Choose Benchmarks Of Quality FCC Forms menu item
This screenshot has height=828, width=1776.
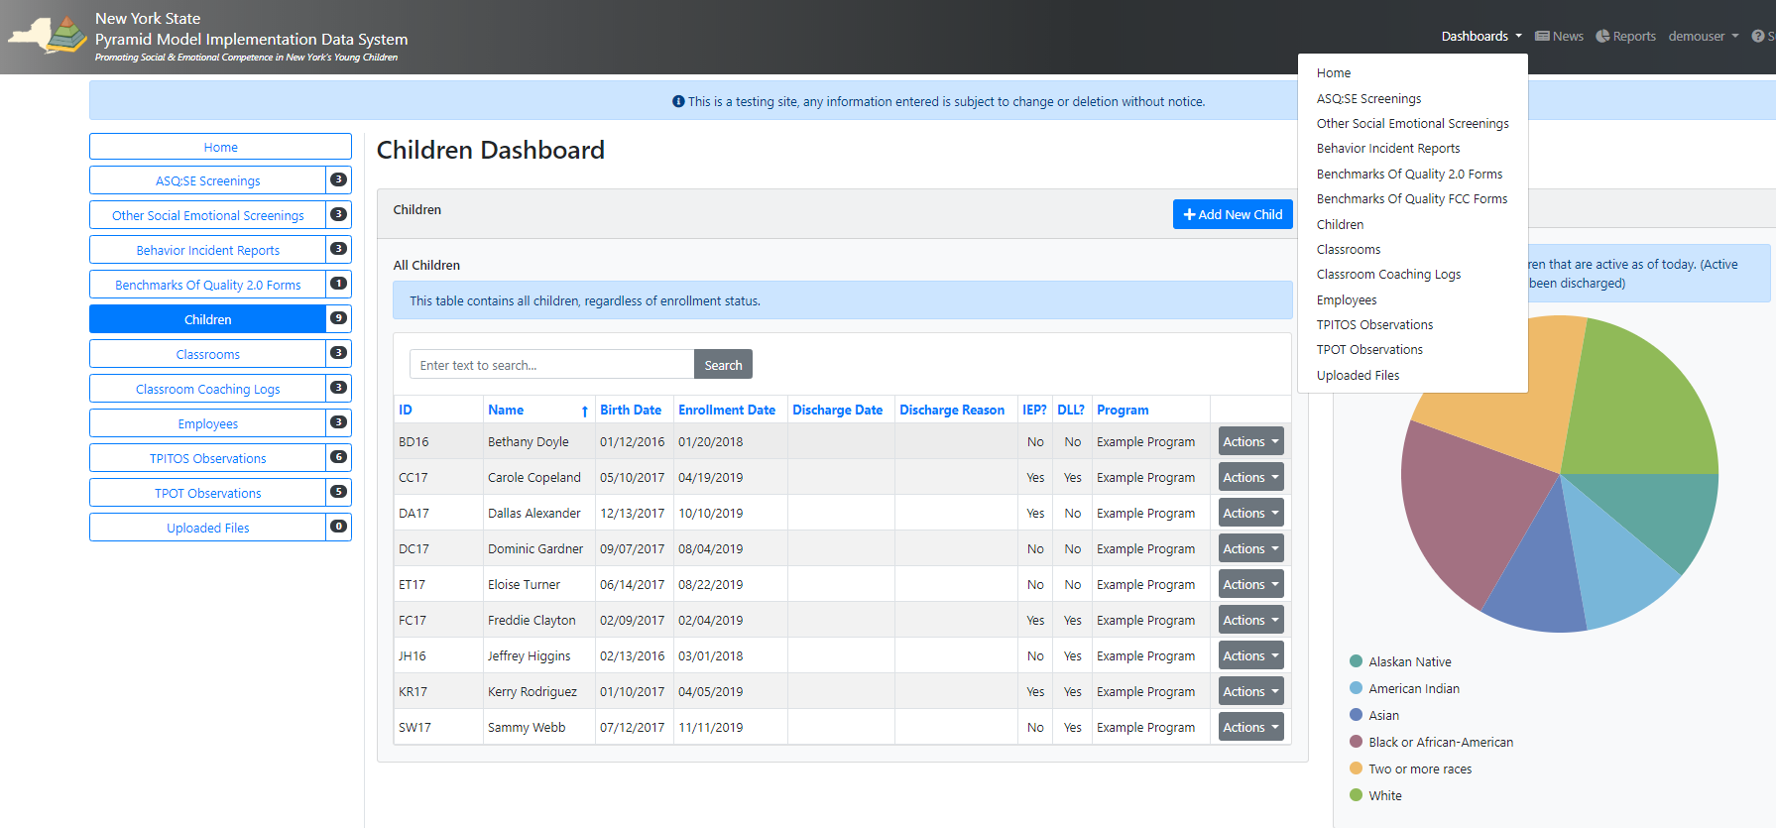1411,199
